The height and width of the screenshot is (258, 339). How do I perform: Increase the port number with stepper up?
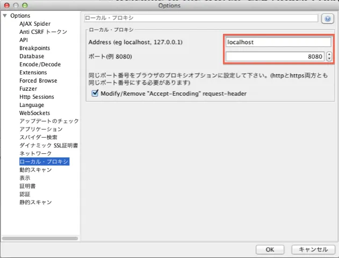coord(329,54)
